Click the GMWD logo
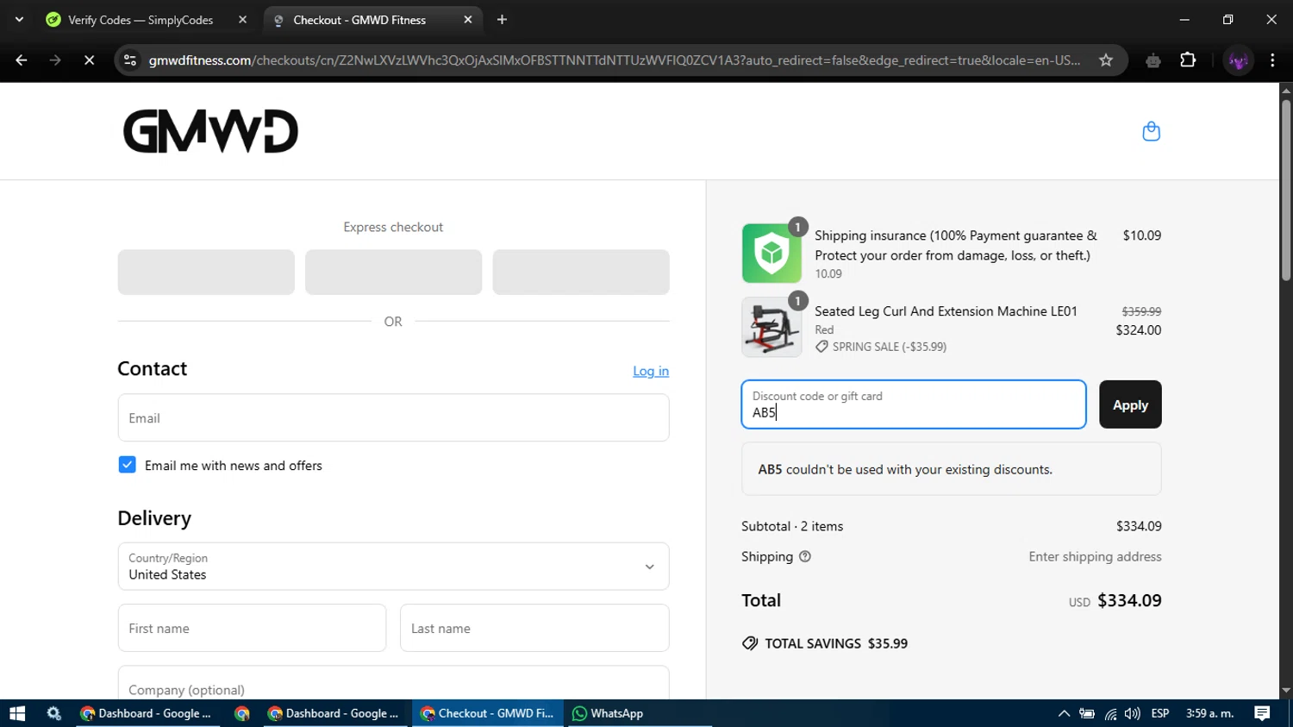1293x727 pixels. coord(210,131)
